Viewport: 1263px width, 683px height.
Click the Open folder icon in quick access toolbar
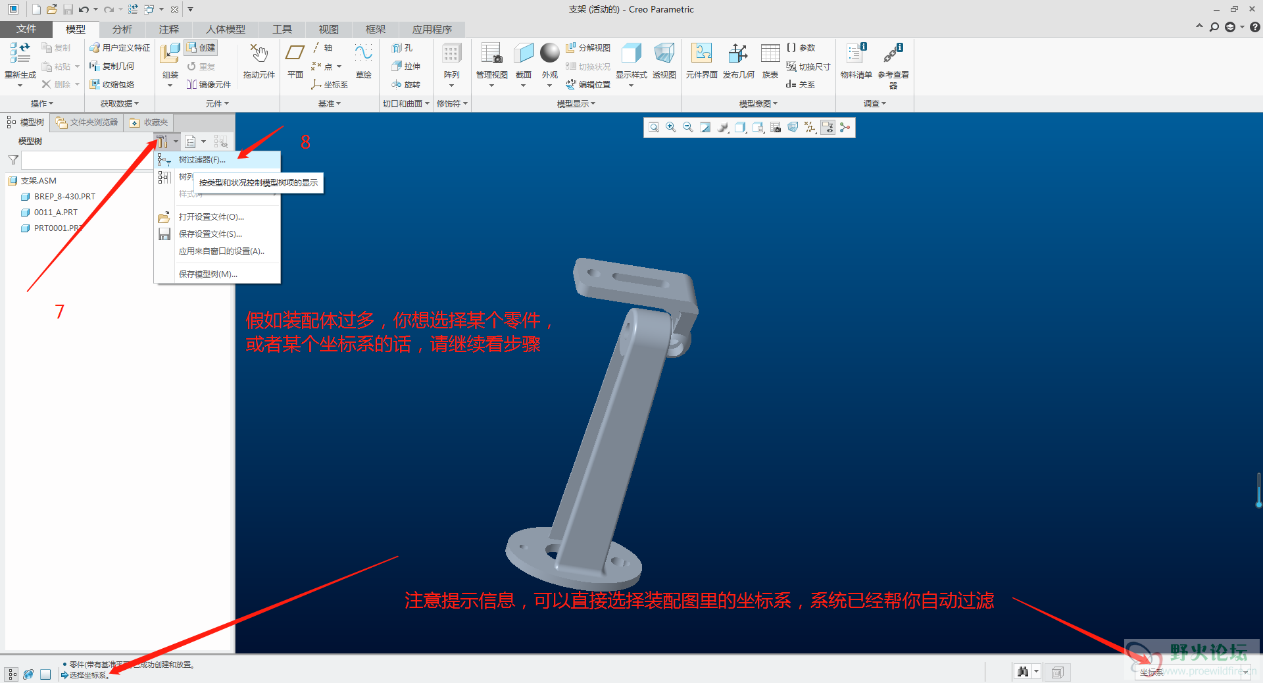pyautogui.click(x=52, y=9)
